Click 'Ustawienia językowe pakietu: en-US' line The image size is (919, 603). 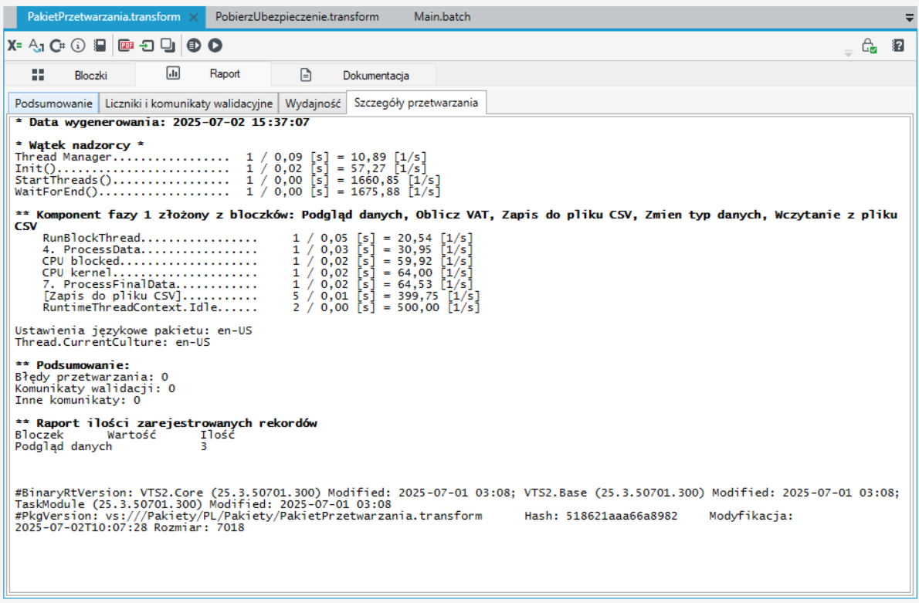(x=134, y=330)
